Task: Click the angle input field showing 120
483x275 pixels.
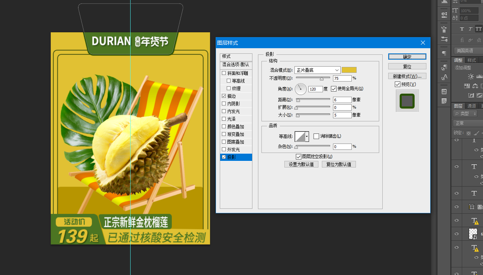Action: (316, 89)
